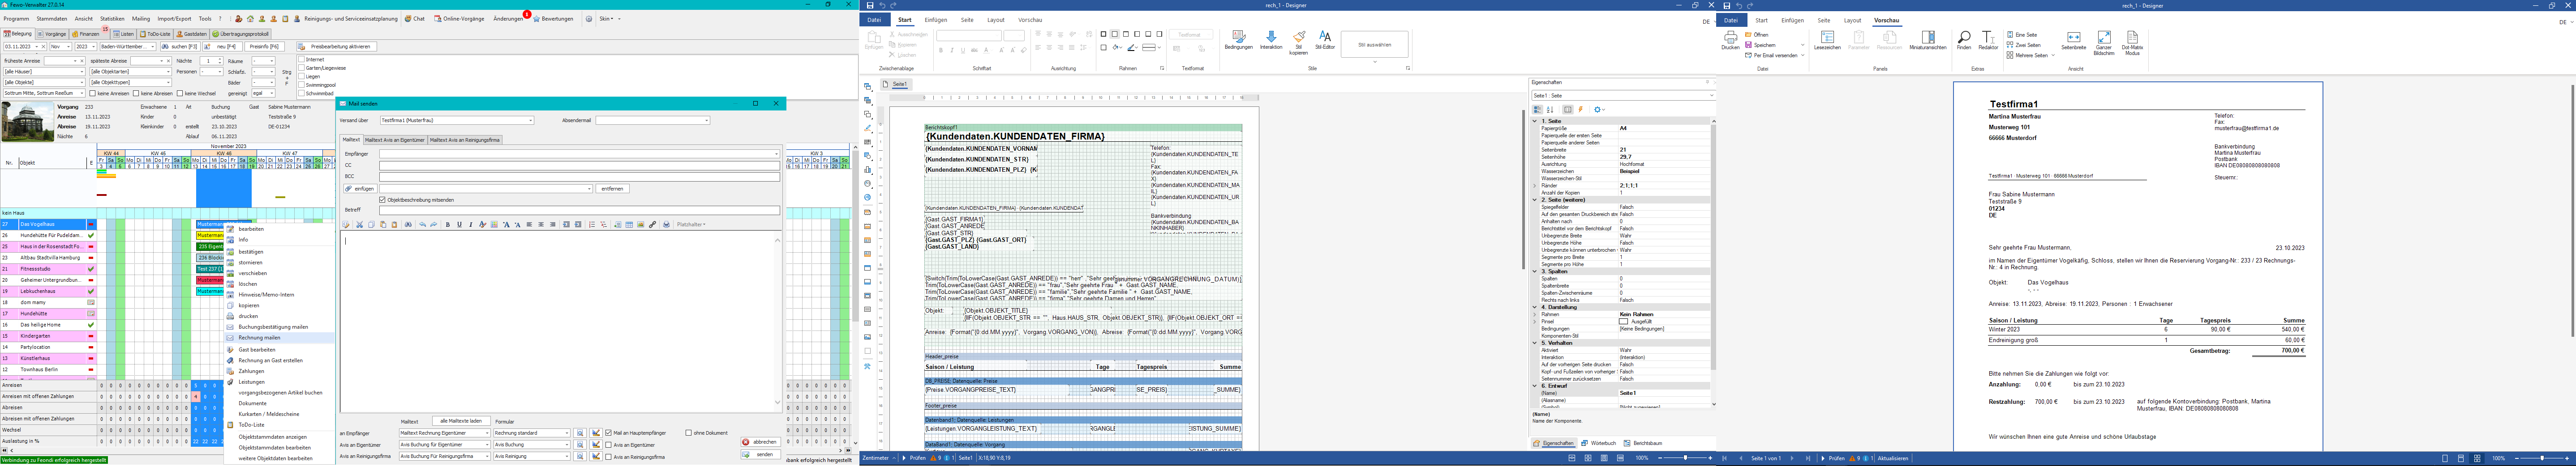Toggle Miniaturansichten in the preview ribbon
2576x466 pixels.
click(1927, 41)
